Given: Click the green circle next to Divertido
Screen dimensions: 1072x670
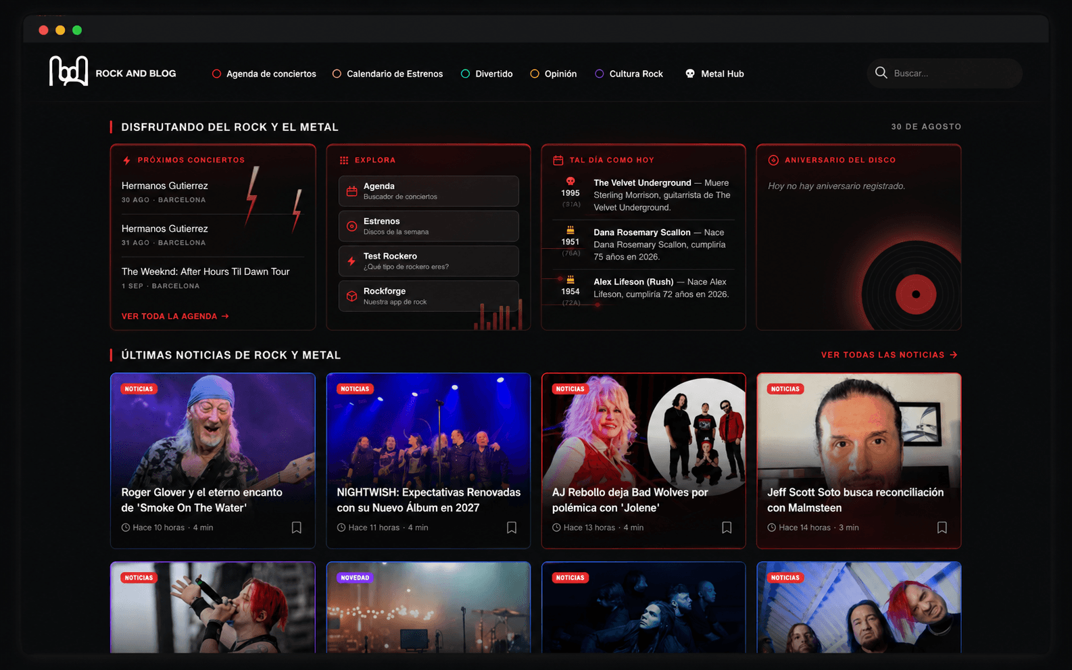Looking at the screenshot, I should click(x=465, y=74).
